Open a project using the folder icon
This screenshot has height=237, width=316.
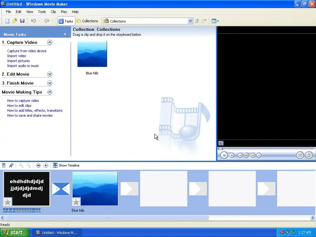(15, 21)
